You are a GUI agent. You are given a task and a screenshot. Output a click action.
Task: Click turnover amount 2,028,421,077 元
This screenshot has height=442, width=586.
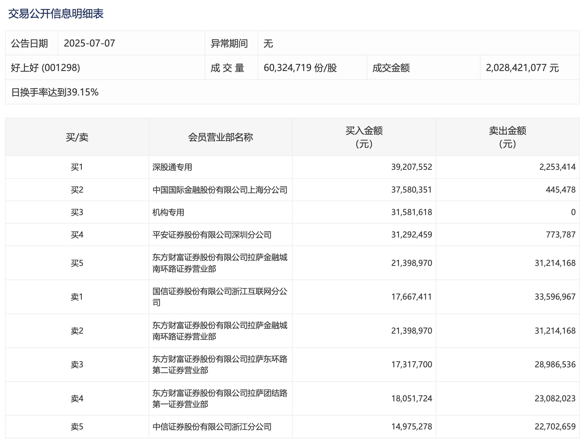click(522, 68)
